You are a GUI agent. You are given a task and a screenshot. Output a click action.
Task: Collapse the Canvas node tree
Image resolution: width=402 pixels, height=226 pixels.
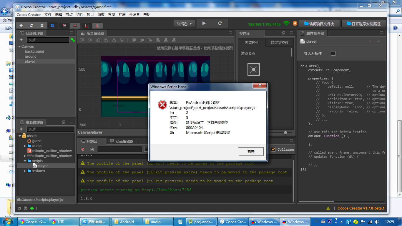19,46
